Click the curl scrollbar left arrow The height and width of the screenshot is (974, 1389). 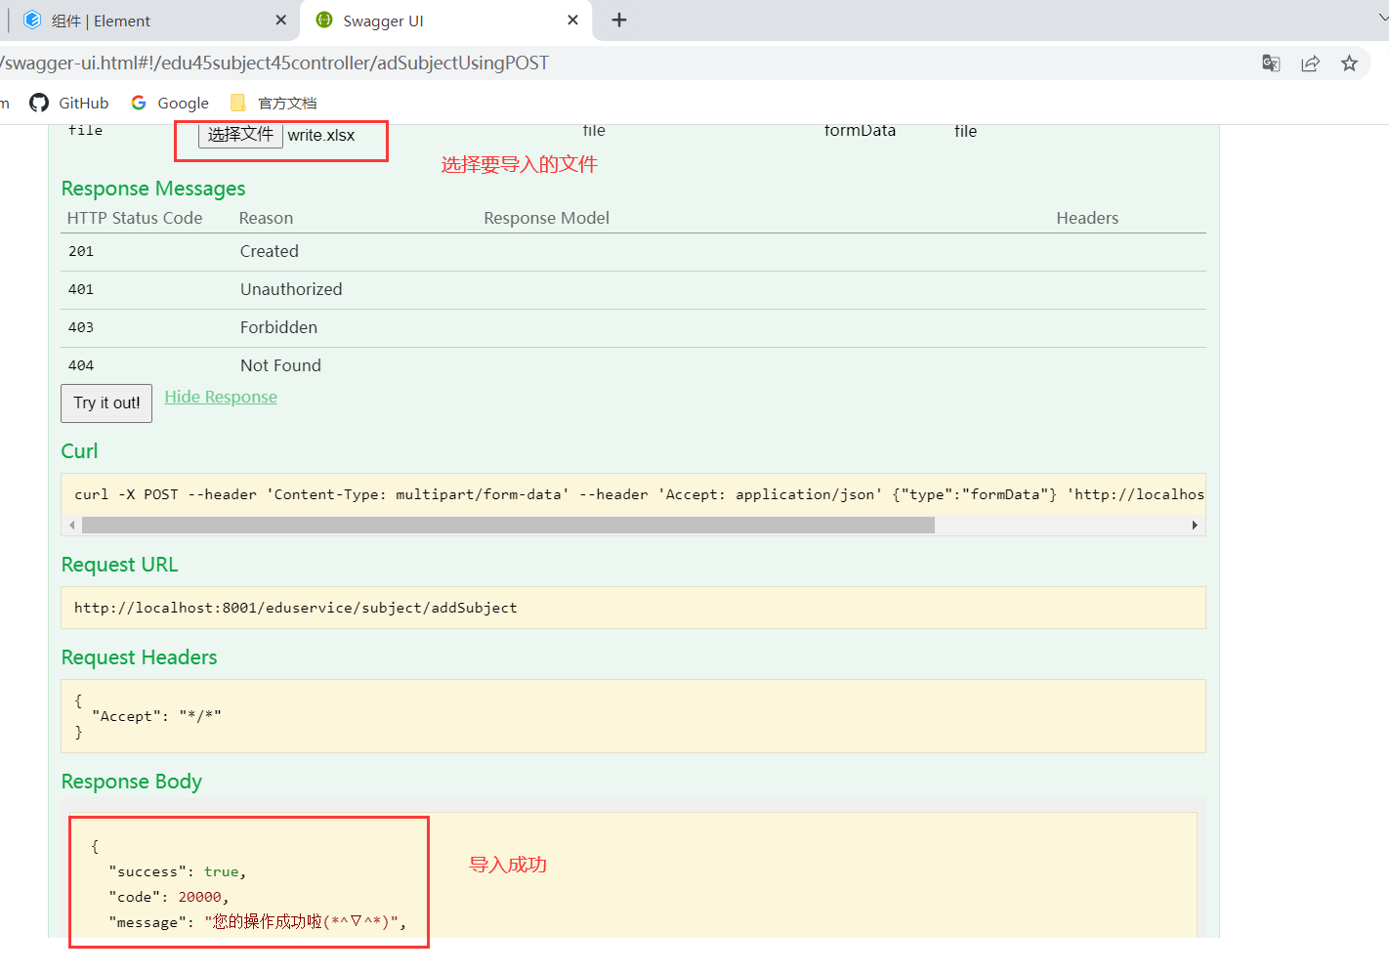point(71,526)
